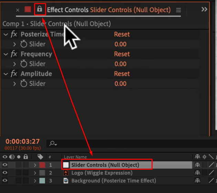Toggle the Effect Controls panel lock icon
Viewport: 217px width, 193px height.
(x=40, y=9)
